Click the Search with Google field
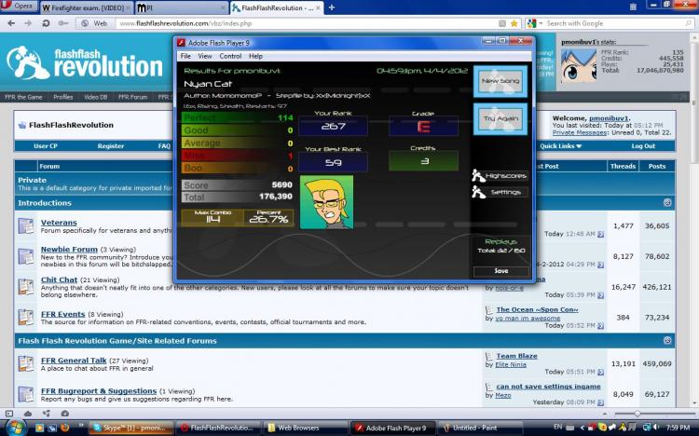Screen dimensions: 699x436 click(615, 23)
